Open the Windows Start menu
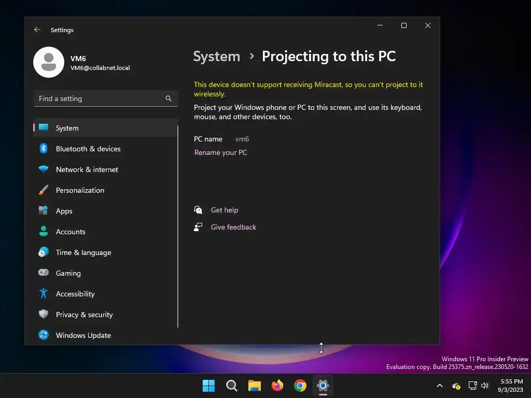 tap(208, 386)
